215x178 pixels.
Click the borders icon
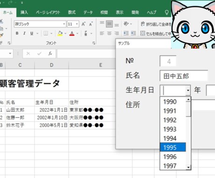tap(46, 33)
